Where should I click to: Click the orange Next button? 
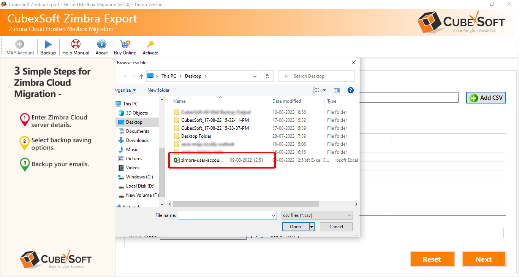(484, 259)
